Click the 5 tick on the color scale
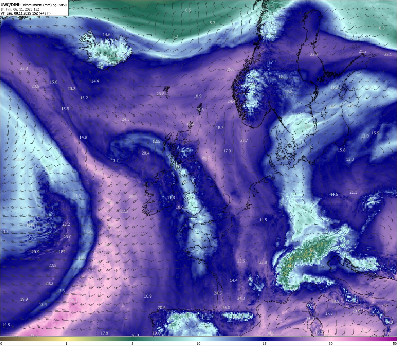 coord(132,344)
